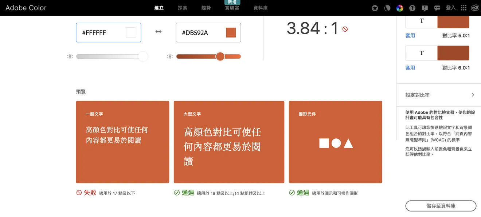The image size is (481, 217).
Task: Open the 趨勢 tab
Action: click(206, 8)
